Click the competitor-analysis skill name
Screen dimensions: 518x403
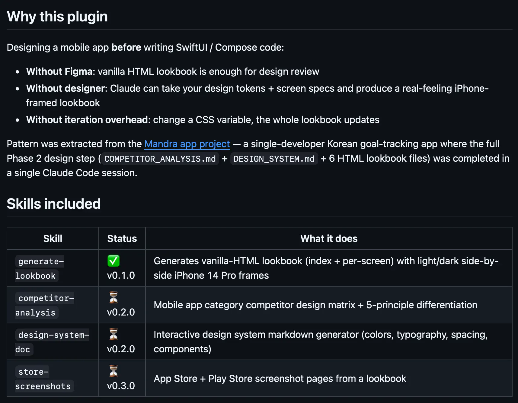[45, 305]
